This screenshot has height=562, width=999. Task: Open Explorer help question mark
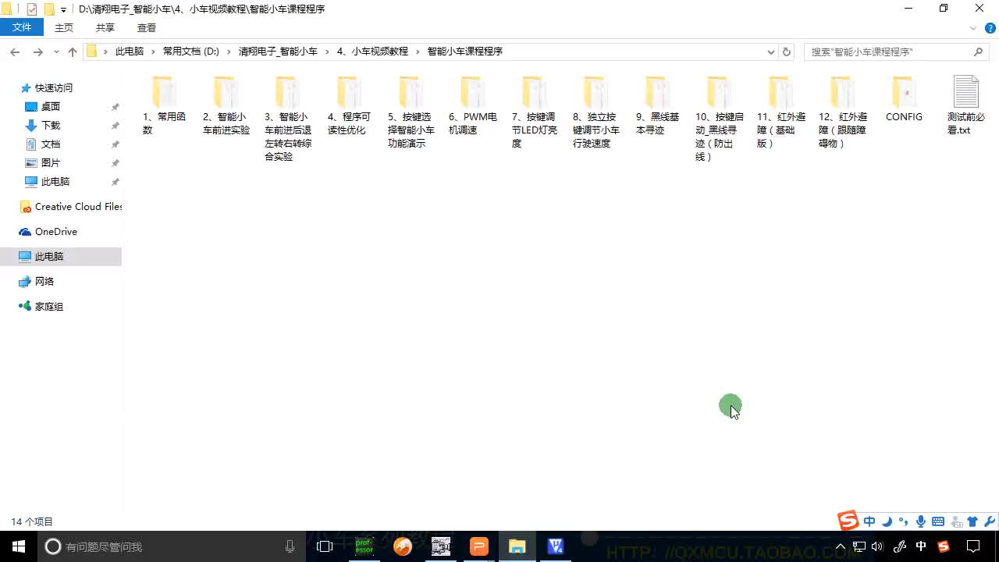click(x=989, y=28)
